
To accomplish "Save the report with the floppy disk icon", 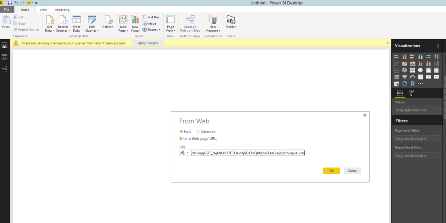I will coord(10,3).
